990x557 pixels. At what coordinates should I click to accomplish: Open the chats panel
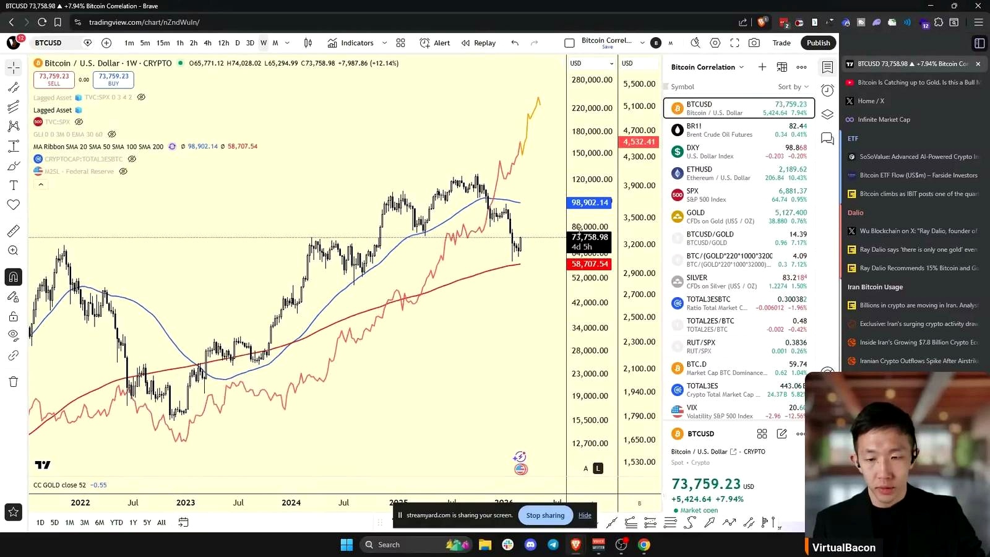(827, 138)
